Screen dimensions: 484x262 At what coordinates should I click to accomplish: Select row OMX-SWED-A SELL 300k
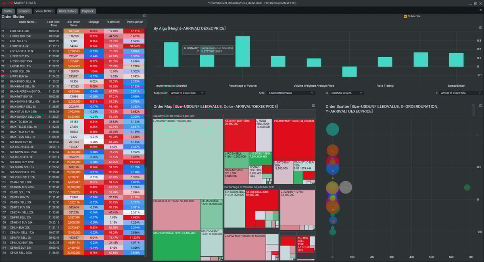(73, 116)
